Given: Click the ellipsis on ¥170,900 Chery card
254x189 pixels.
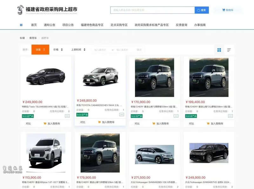Looking at the screenshot, I should (176, 116).
